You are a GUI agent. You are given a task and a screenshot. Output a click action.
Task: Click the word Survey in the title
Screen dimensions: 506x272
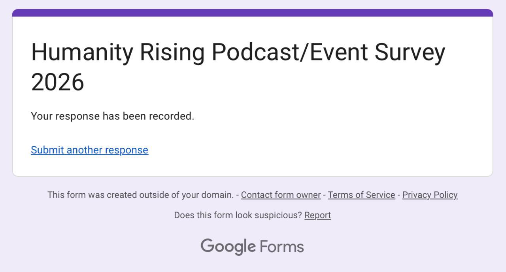(x=410, y=52)
